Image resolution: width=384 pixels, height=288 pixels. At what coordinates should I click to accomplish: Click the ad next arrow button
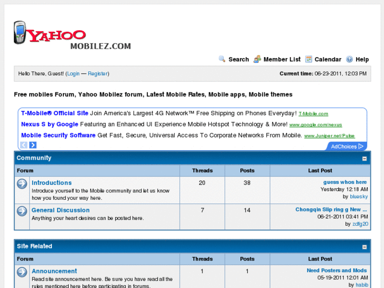click(x=33, y=145)
